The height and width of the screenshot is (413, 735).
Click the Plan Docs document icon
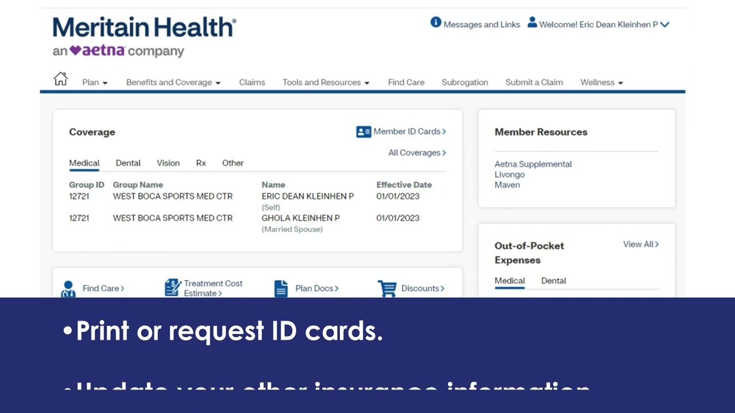point(281,289)
